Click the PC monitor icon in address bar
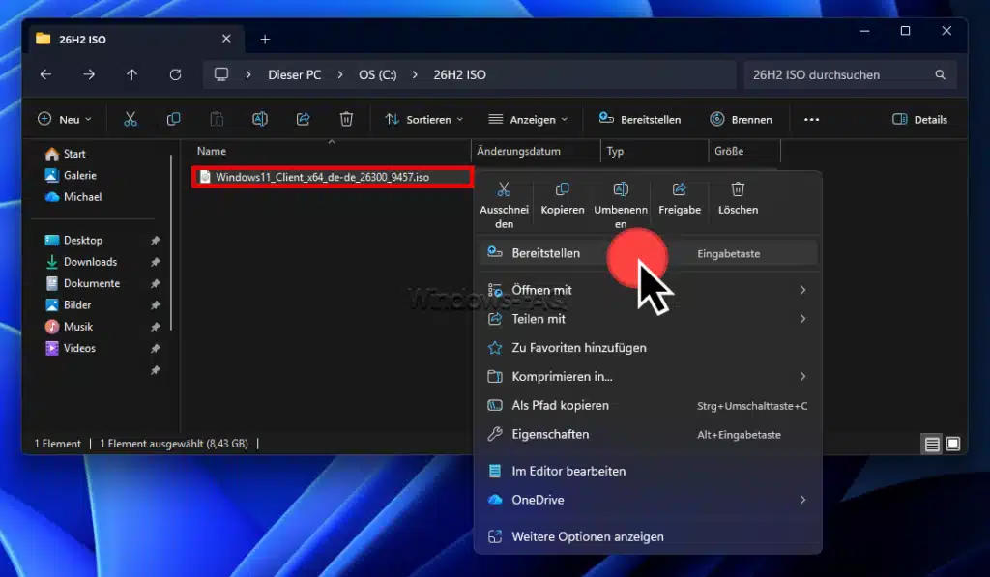This screenshot has width=990, height=577. pos(221,74)
